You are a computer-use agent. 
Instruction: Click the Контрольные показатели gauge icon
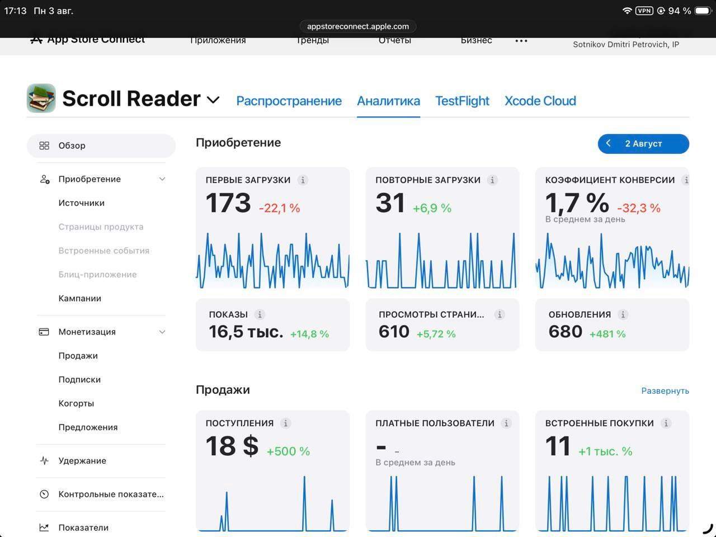point(44,494)
